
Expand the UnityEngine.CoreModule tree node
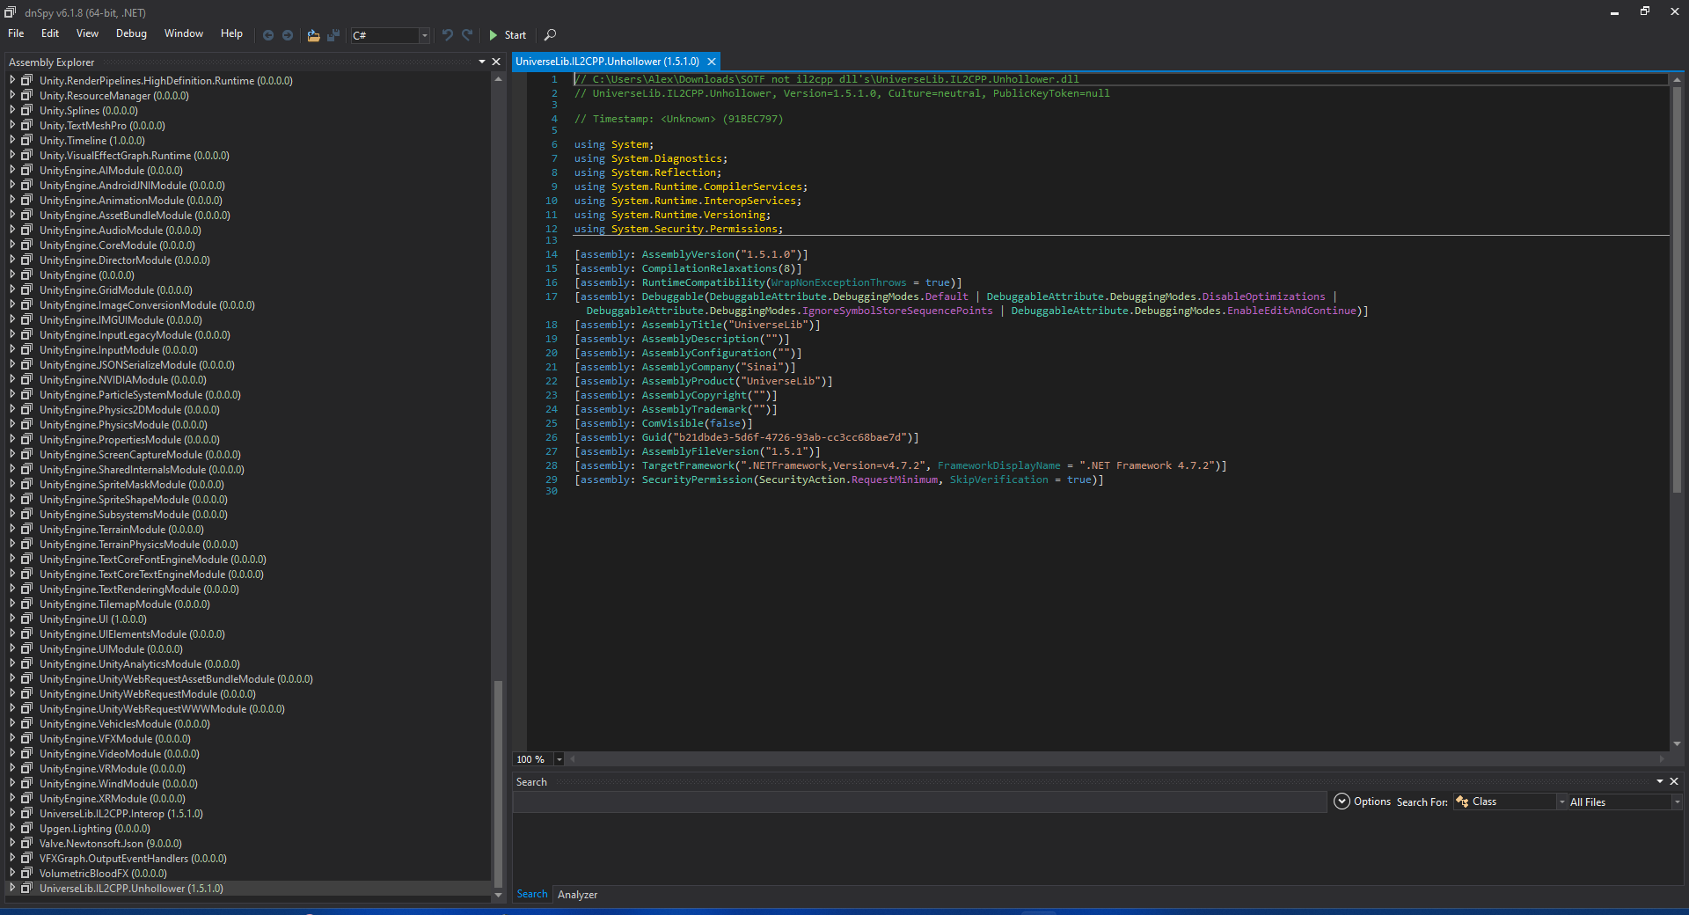point(12,245)
